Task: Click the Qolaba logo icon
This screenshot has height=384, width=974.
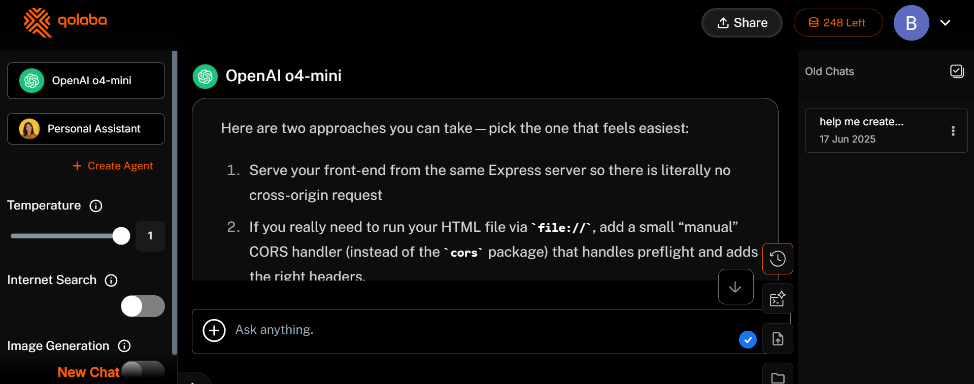Action: 38,22
